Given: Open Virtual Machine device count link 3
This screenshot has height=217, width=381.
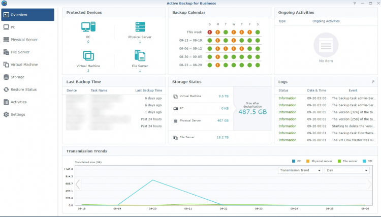Looking at the screenshot, I should (88, 71).
